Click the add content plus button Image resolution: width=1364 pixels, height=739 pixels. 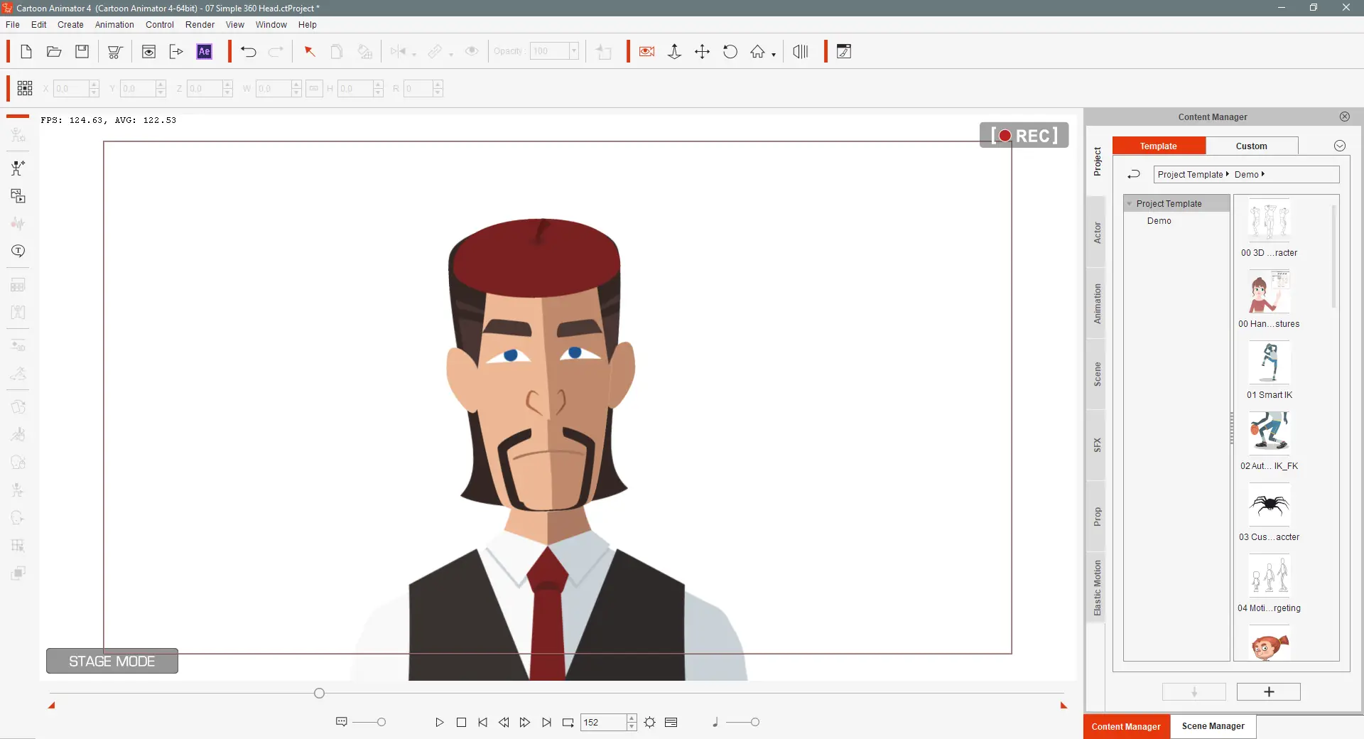point(1268,692)
